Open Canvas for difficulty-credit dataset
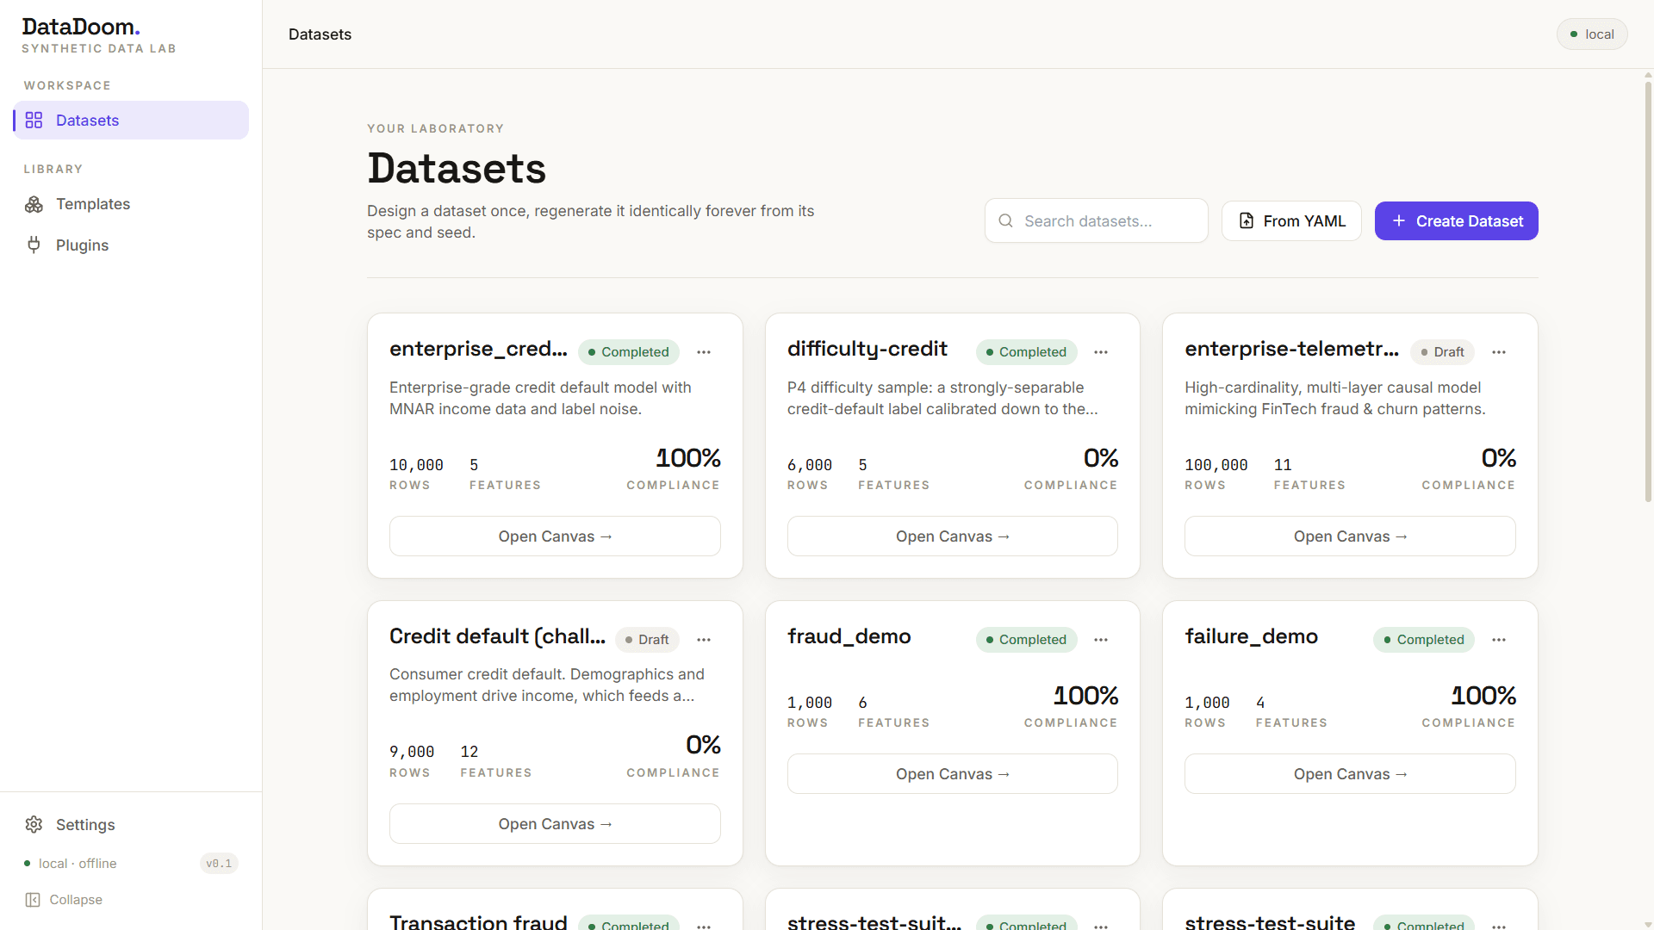The image size is (1654, 930). point(953,536)
